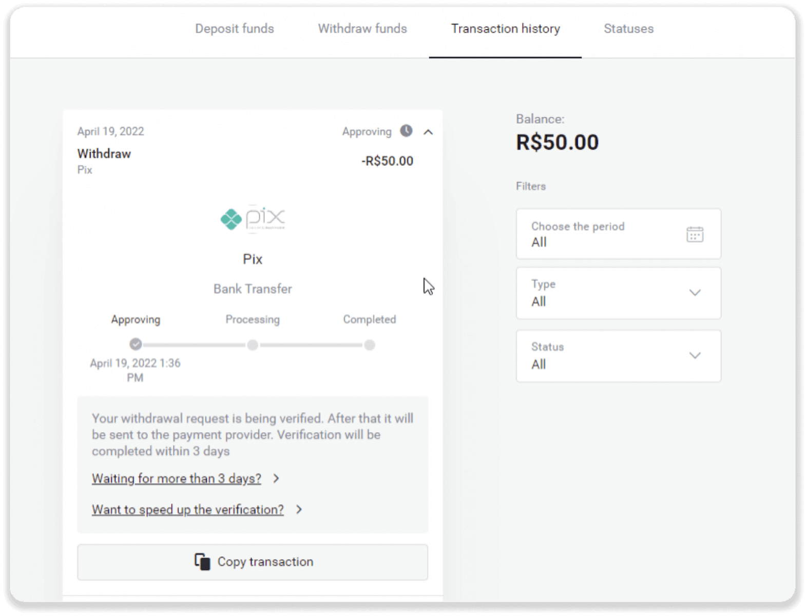807x616 pixels.
Task: Switch to the Withdraw funds tab
Action: point(362,29)
